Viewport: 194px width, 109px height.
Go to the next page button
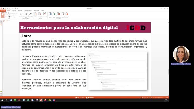click(86, 97)
